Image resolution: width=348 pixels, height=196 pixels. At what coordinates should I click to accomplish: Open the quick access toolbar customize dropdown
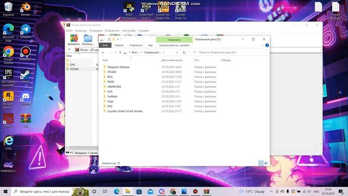pos(118,39)
